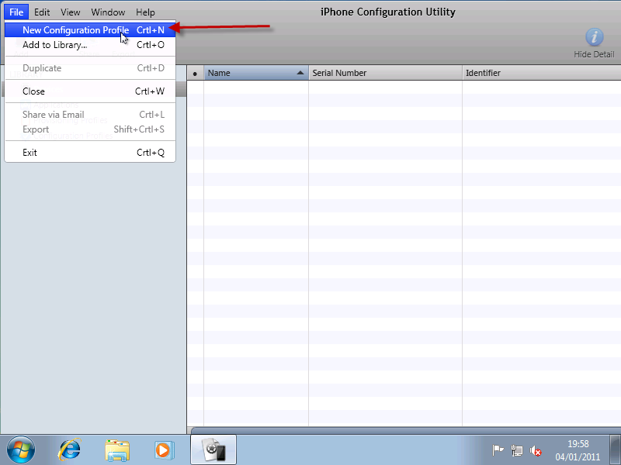The height and width of the screenshot is (465, 621).
Task: Click the taskbar clock showing 19:58
Action: [x=578, y=450]
